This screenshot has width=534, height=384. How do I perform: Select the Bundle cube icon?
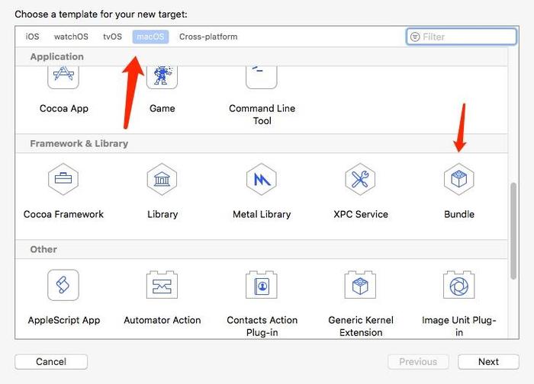coord(459,179)
